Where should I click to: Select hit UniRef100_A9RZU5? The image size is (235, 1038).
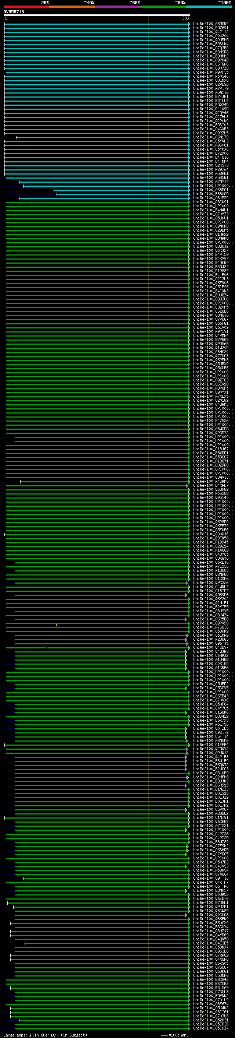coord(210,133)
